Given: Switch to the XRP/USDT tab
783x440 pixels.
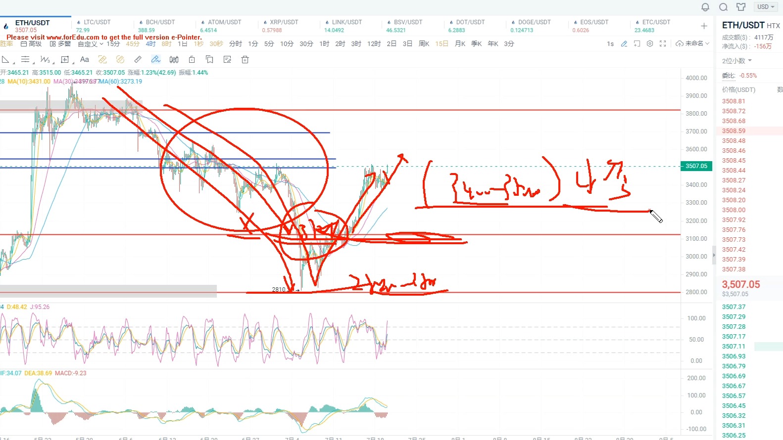Looking at the screenshot, I should pyautogui.click(x=284, y=22).
